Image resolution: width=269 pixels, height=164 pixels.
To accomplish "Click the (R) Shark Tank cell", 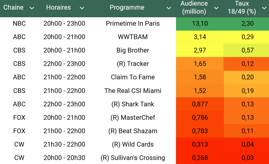I will click(133, 104).
